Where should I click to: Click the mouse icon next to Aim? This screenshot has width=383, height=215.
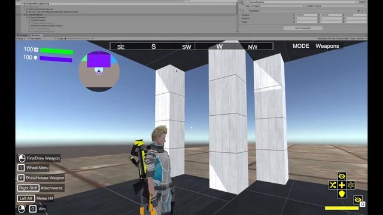click(22, 209)
